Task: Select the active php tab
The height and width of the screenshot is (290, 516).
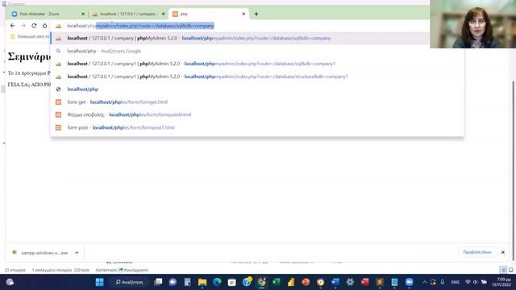Action: tap(209, 14)
